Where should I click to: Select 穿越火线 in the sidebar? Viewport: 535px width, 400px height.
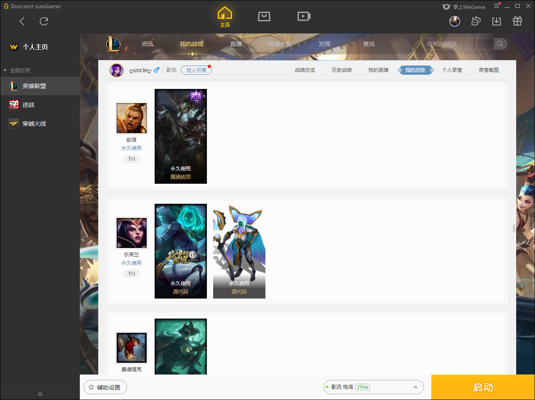[x=40, y=124]
